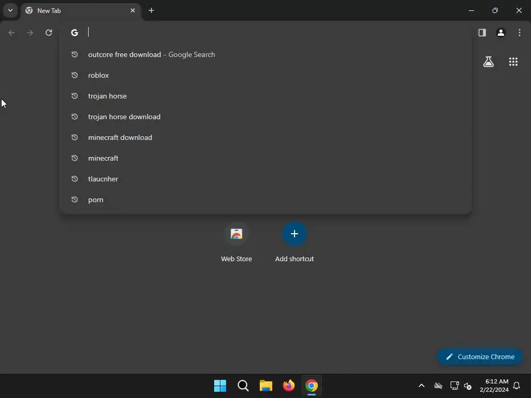This screenshot has height=398, width=531.
Task: Open network status tray icon
Action: click(x=454, y=386)
